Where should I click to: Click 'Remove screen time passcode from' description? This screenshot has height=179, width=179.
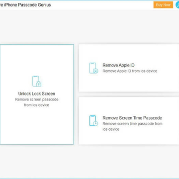point(132,124)
